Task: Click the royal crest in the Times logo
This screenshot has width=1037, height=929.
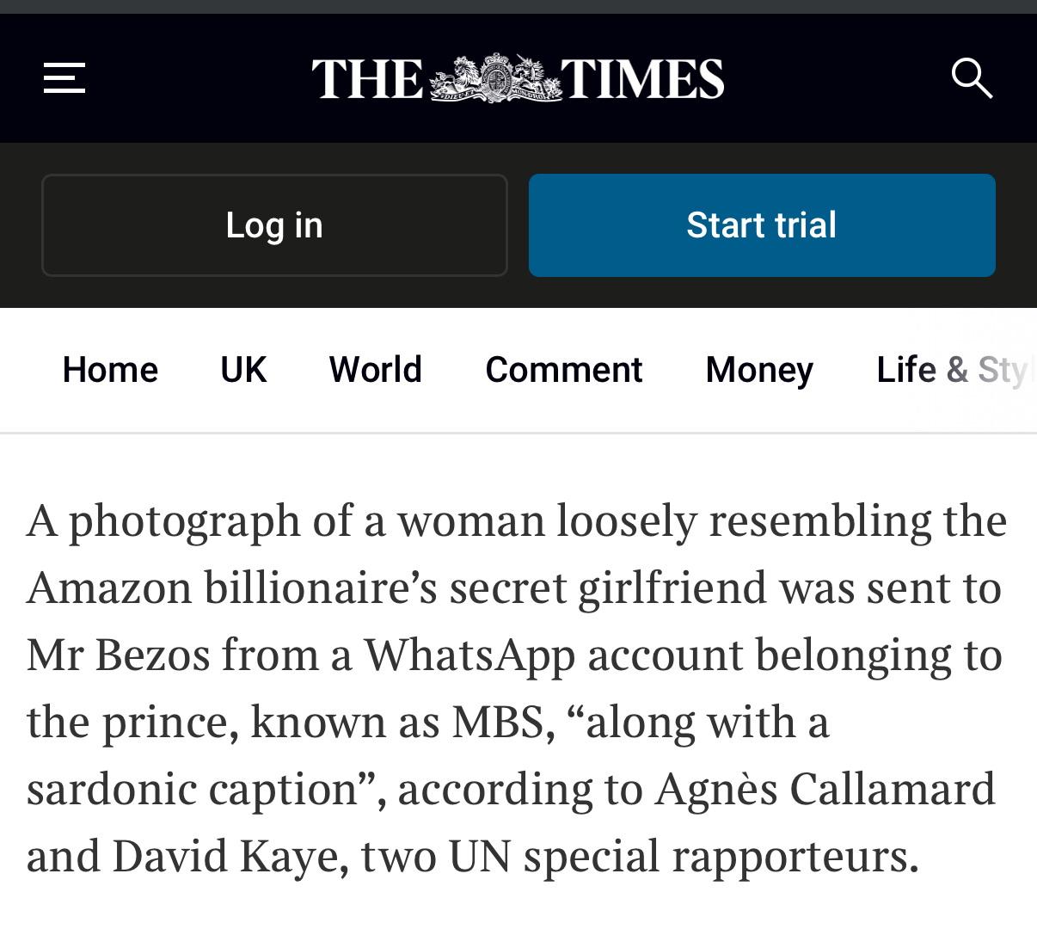Action: click(x=494, y=78)
